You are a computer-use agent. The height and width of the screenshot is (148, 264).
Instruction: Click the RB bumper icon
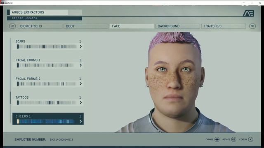252,26
